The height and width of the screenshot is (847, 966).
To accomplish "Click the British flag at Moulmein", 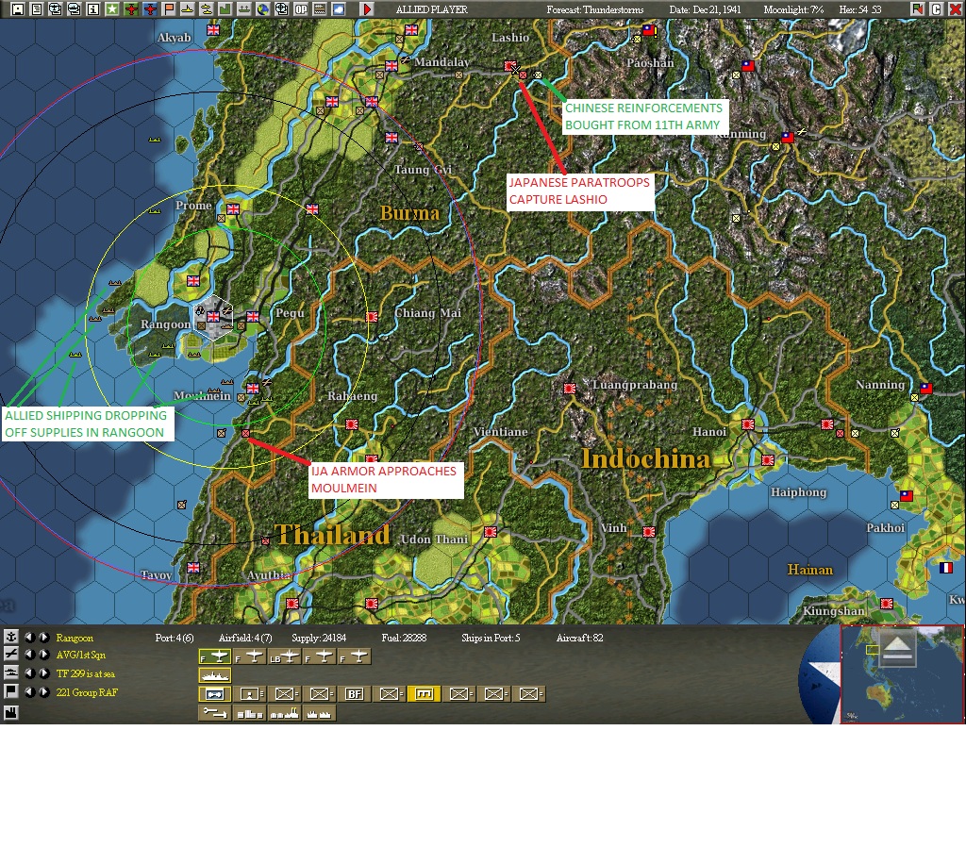I will (253, 388).
